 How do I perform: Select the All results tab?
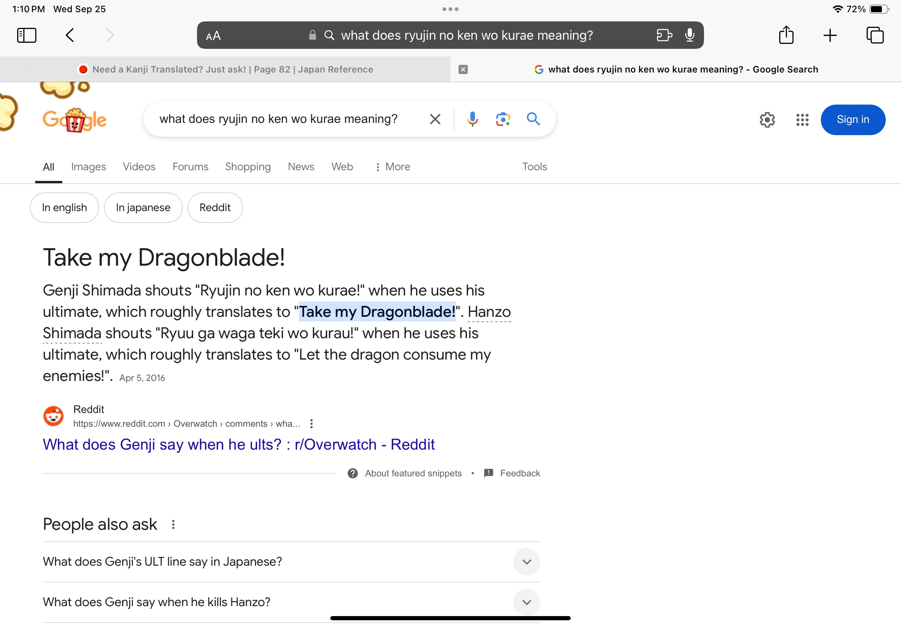(48, 167)
